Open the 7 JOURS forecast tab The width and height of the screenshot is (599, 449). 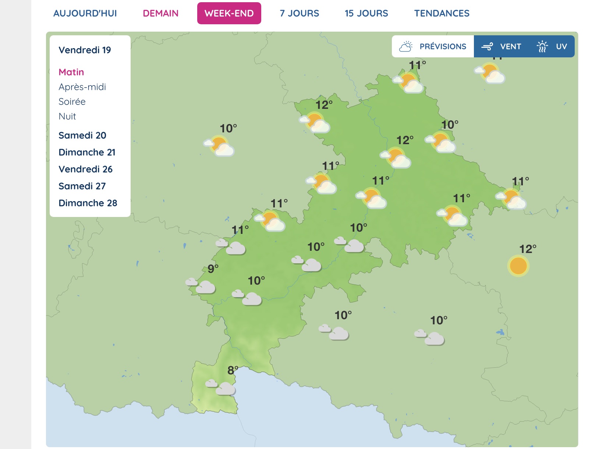click(x=299, y=13)
